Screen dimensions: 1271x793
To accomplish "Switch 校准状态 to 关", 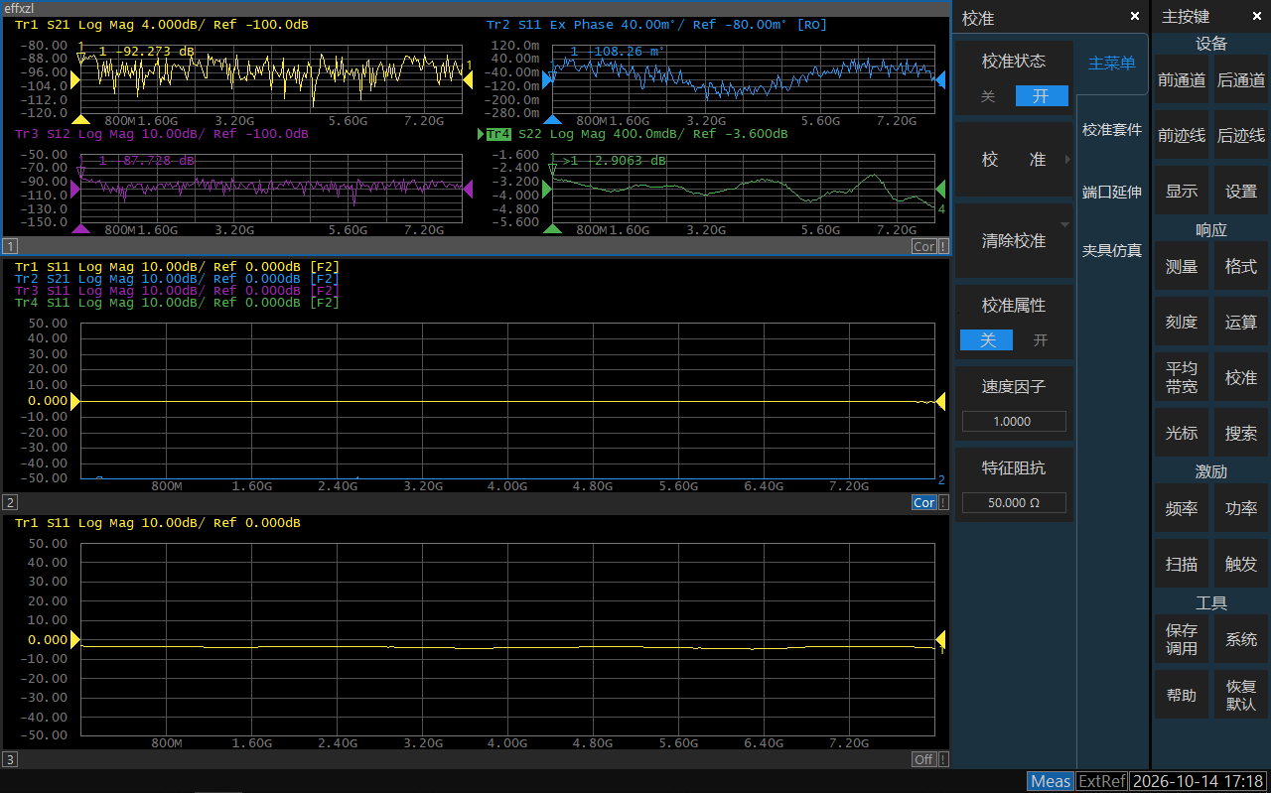I will pyautogui.click(x=988, y=96).
